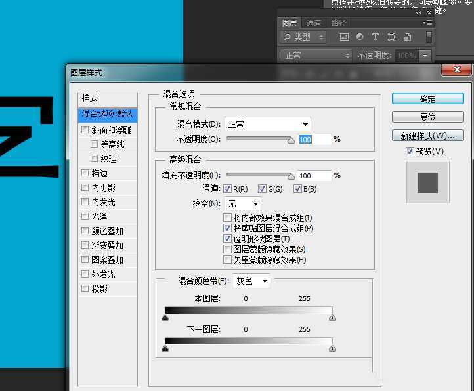Screen dimensions: 474x391
Task: Click the type layer filter icon
Action: pos(376,37)
